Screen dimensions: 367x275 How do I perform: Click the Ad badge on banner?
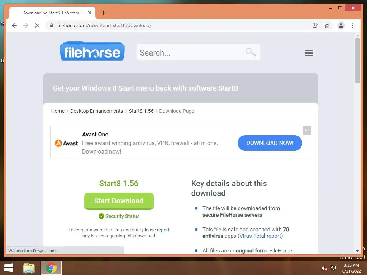(307, 130)
